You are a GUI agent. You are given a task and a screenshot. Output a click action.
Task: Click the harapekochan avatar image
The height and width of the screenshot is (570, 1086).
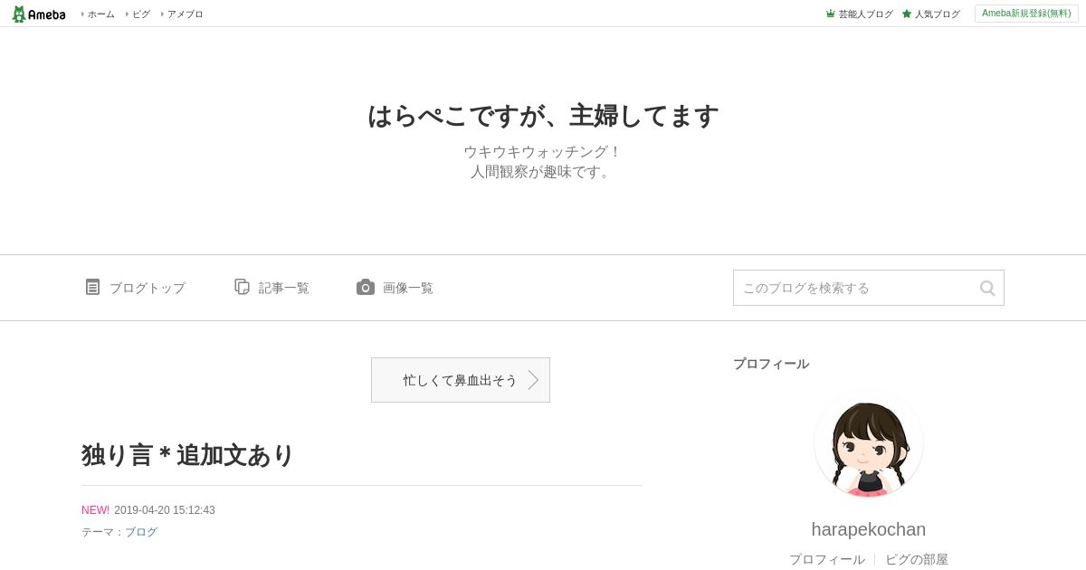pos(869,443)
